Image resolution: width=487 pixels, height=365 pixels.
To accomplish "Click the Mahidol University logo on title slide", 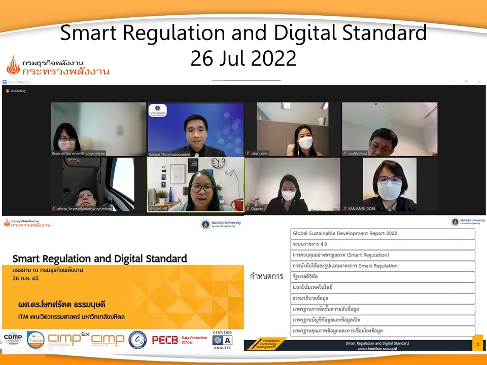I will 205,224.
